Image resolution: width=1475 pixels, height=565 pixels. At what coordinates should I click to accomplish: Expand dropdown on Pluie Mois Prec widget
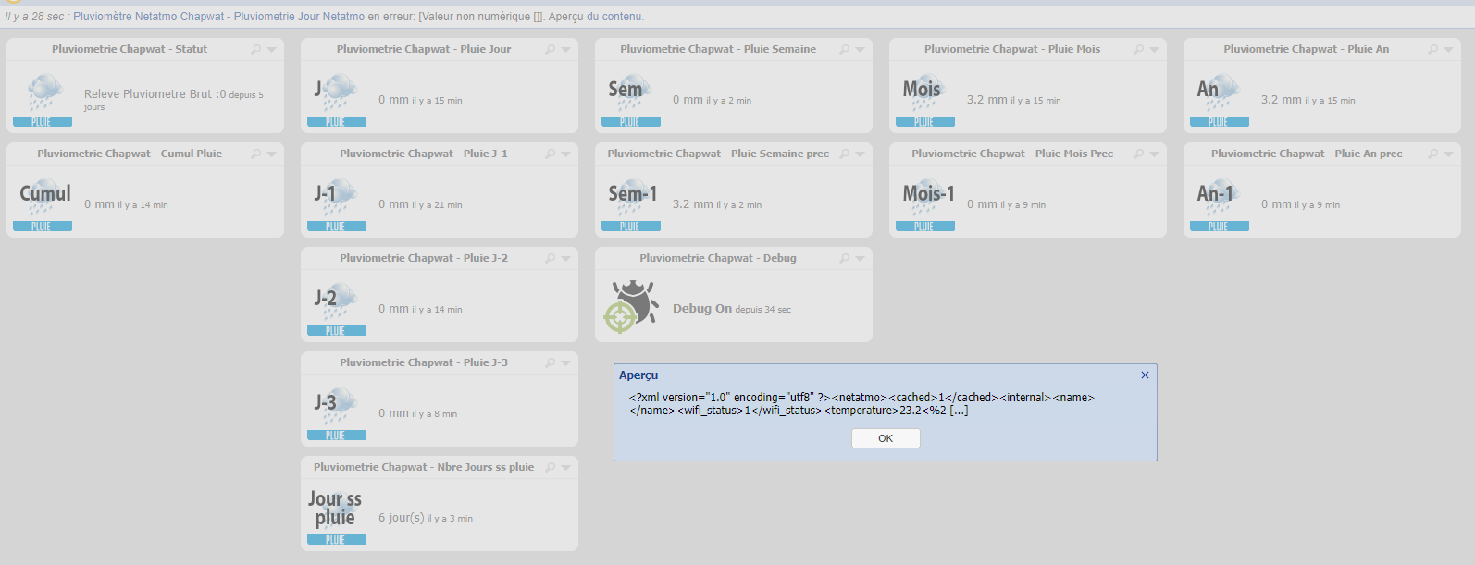(1154, 154)
